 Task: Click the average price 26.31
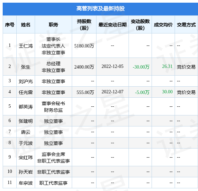pos(167,67)
